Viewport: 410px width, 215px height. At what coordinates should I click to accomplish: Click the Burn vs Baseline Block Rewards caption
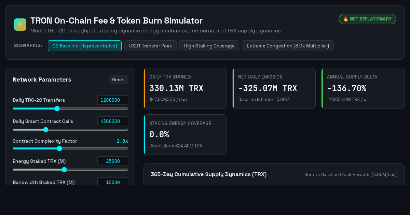click(351, 174)
